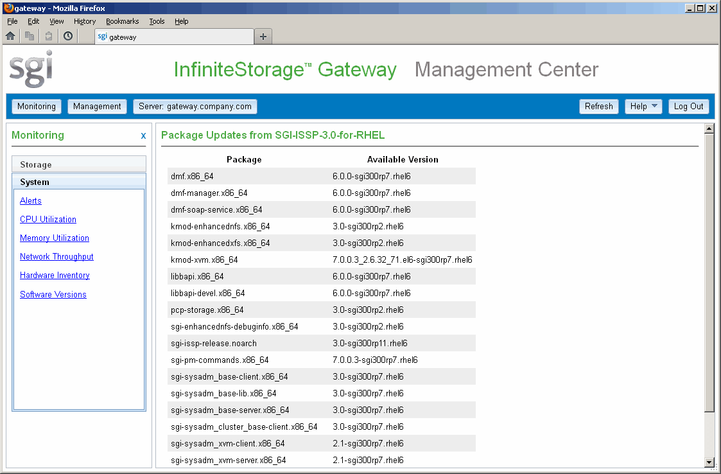Open the Network Throughput link
The image size is (721, 474).
tap(56, 256)
